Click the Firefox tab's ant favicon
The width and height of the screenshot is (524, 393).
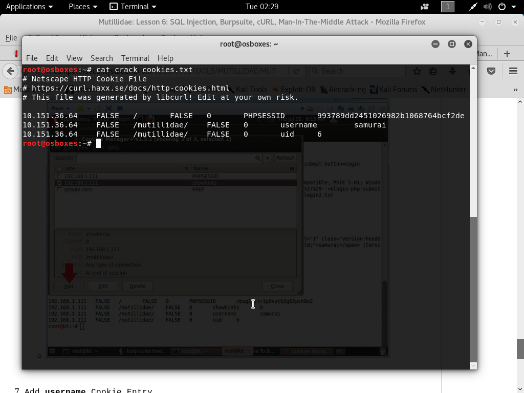(16, 54)
